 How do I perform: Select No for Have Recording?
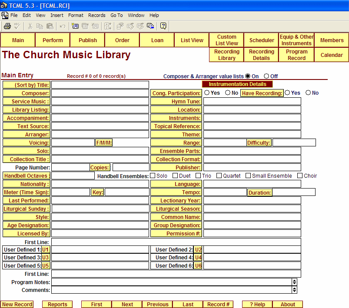[x=308, y=93]
